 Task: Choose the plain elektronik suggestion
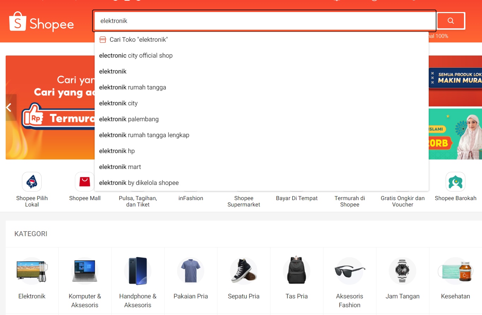click(x=262, y=71)
